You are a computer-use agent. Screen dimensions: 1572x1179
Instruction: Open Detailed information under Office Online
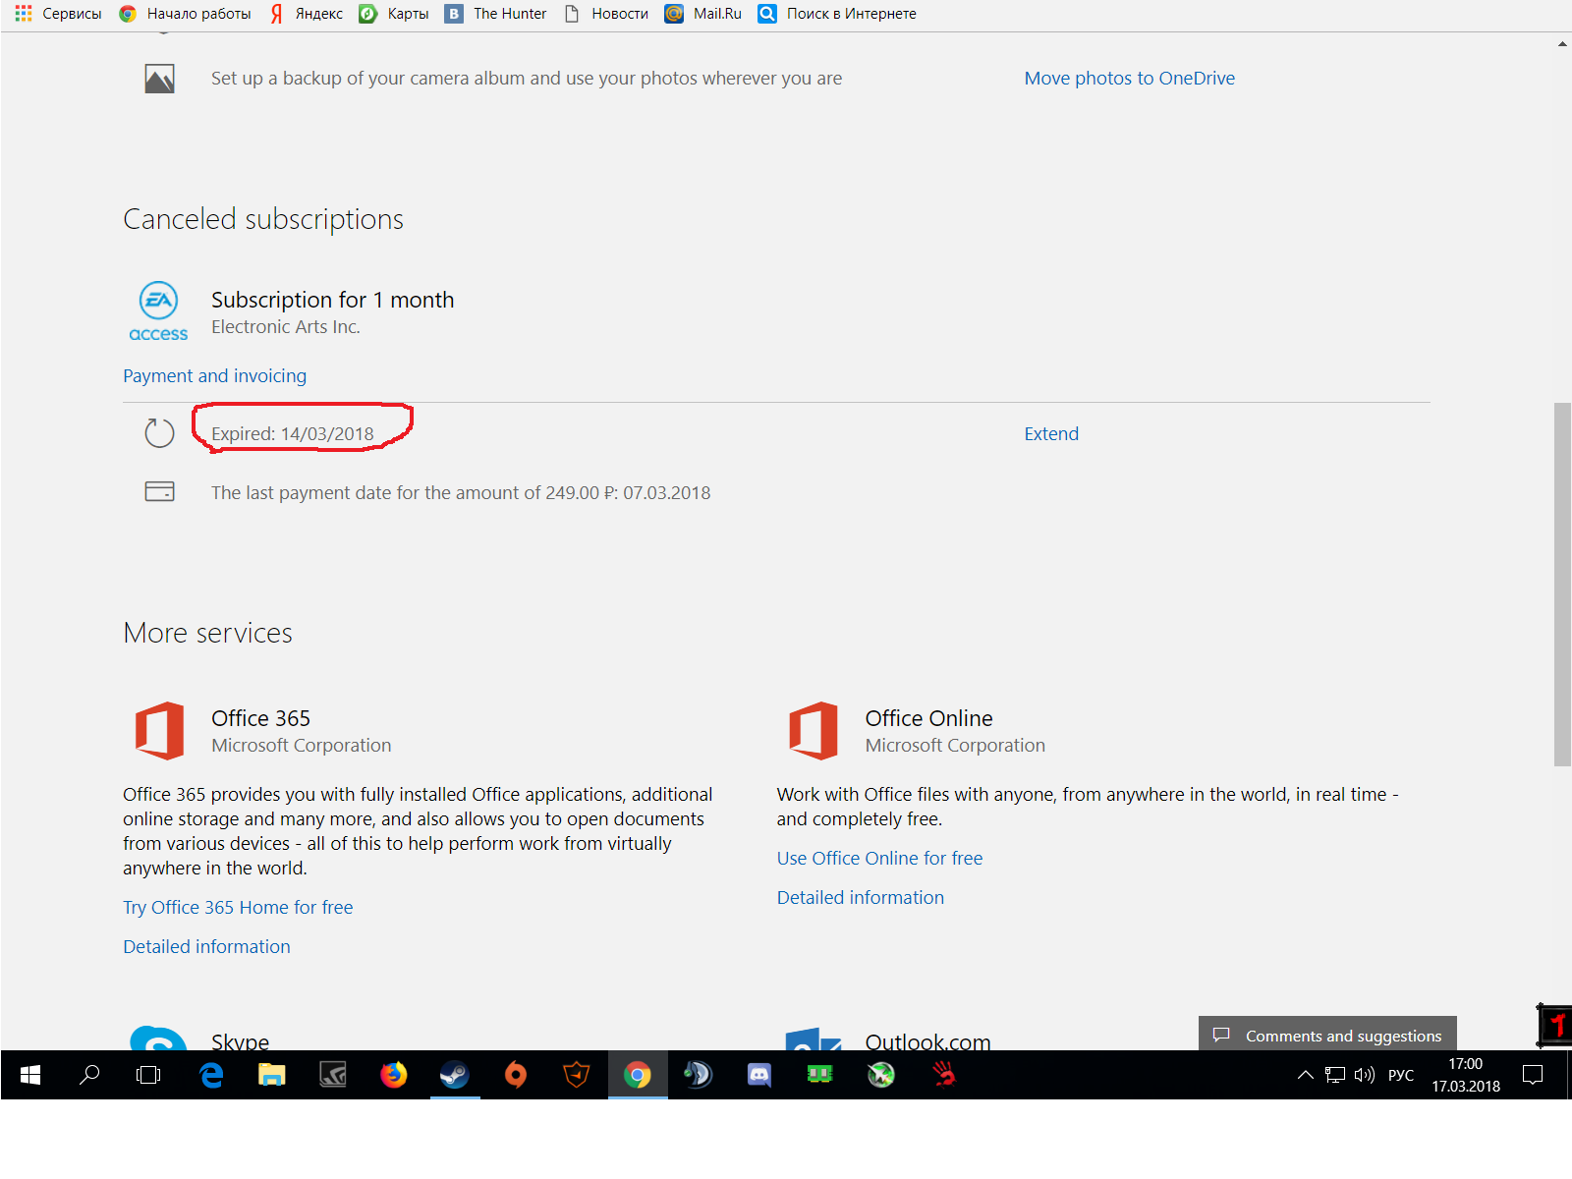pyautogui.click(x=860, y=898)
